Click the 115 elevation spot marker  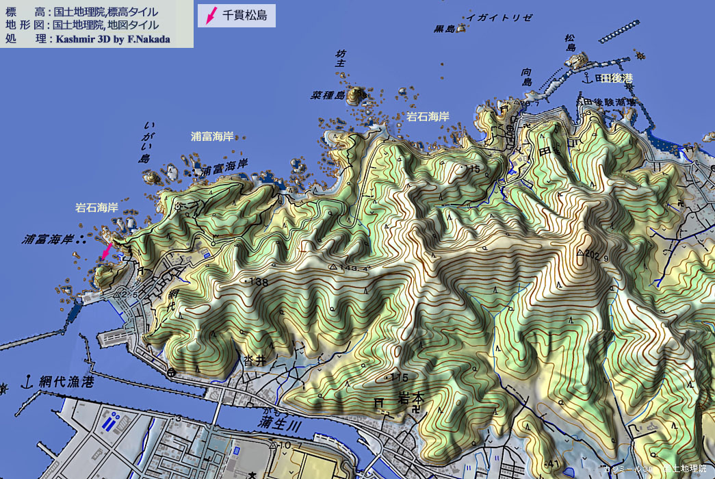[389, 377]
